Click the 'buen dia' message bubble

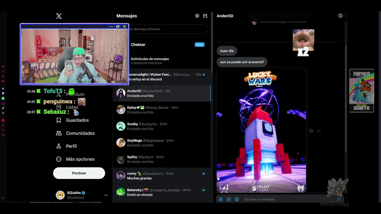tap(227, 51)
